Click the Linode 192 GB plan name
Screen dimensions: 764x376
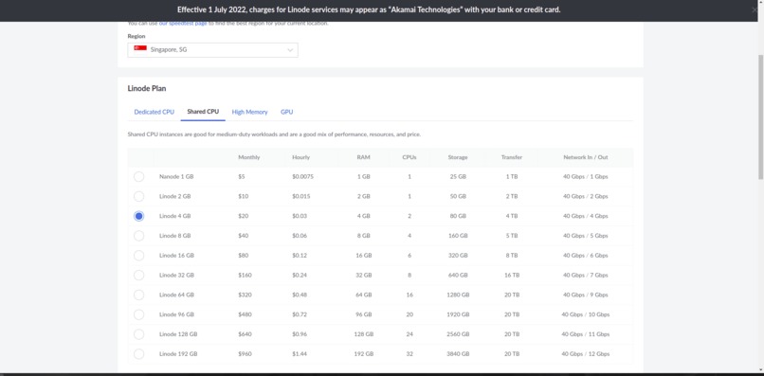[178, 354]
